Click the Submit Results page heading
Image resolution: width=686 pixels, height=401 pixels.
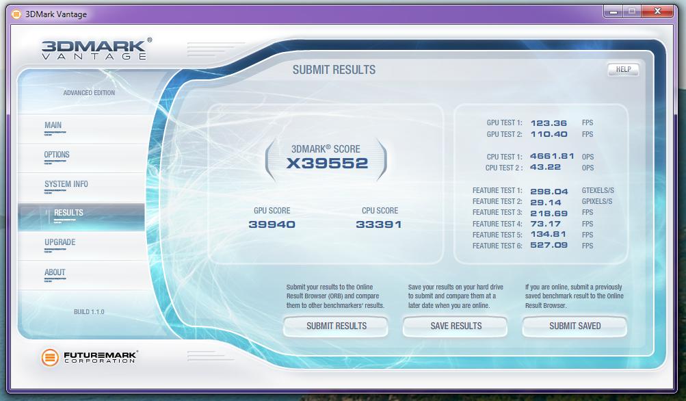(334, 70)
